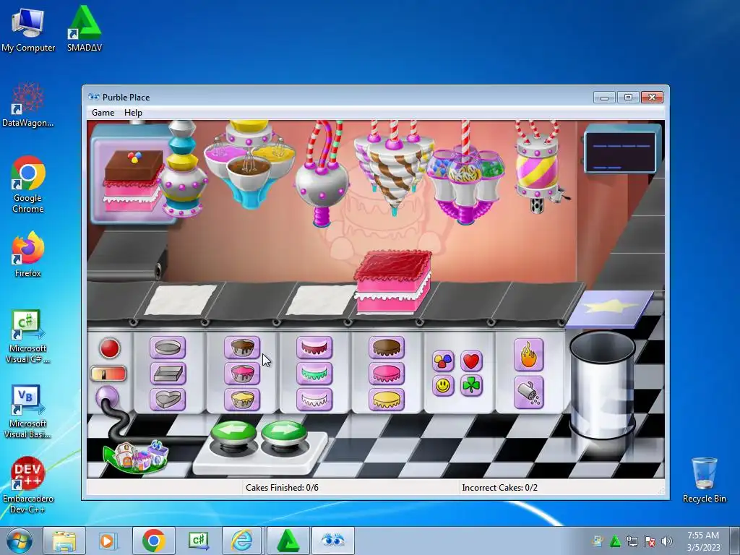Add pink top frosting
This screenshot has width=740, height=555.
click(x=387, y=374)
